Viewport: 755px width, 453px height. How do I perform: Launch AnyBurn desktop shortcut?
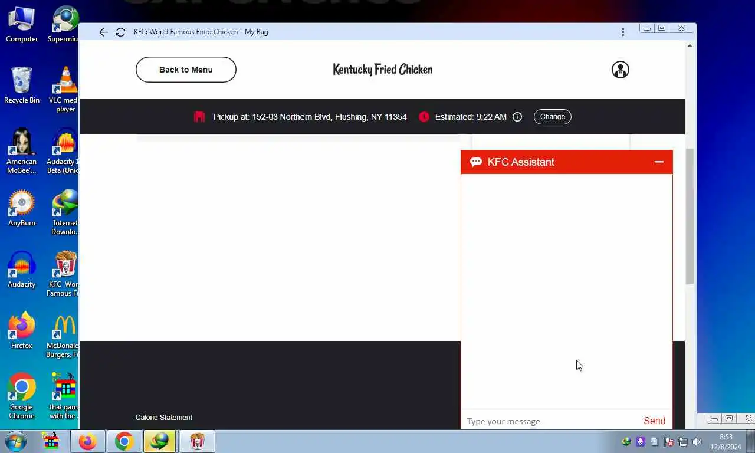tap(22, 208)
